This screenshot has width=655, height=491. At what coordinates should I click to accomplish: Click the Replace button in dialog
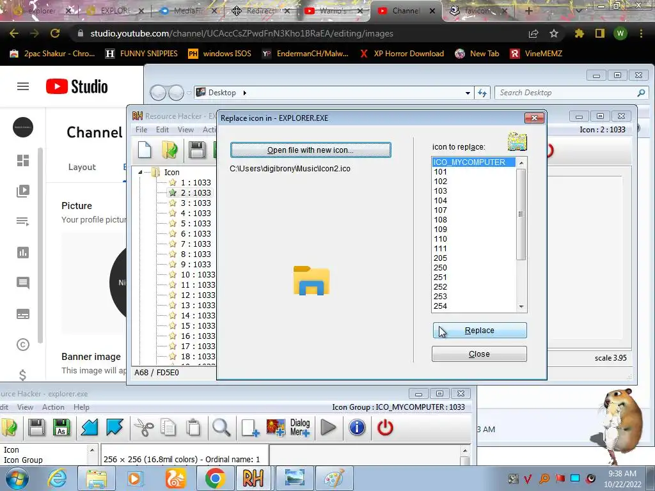click(x=480, y=331)
